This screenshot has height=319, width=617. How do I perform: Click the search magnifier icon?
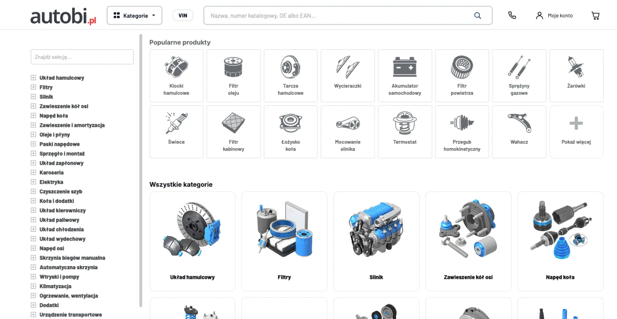pyautogui.click(x=478, y=15)
